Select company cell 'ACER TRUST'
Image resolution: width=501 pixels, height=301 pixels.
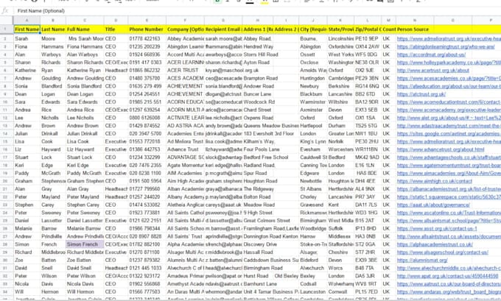click(x=185, y=70)
